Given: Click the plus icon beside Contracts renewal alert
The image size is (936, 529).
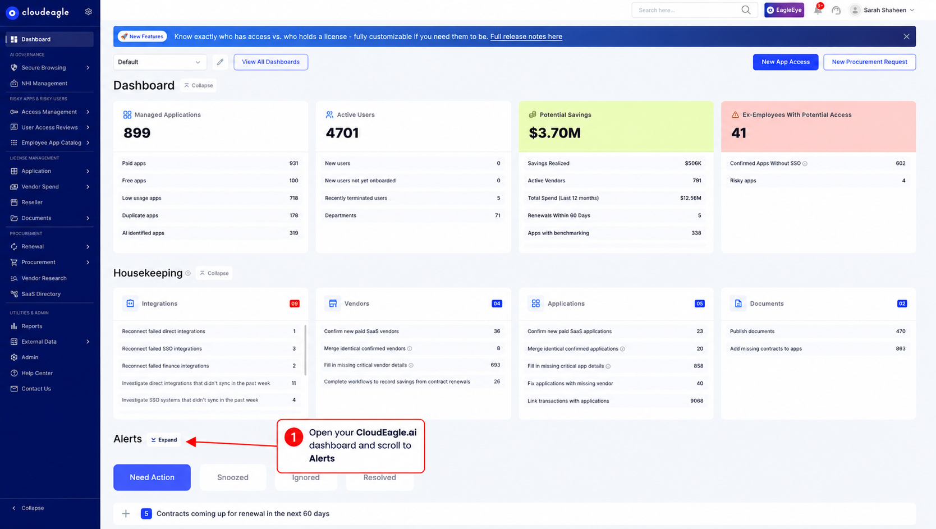Looking at the screenshot, I should pos(126,513).
